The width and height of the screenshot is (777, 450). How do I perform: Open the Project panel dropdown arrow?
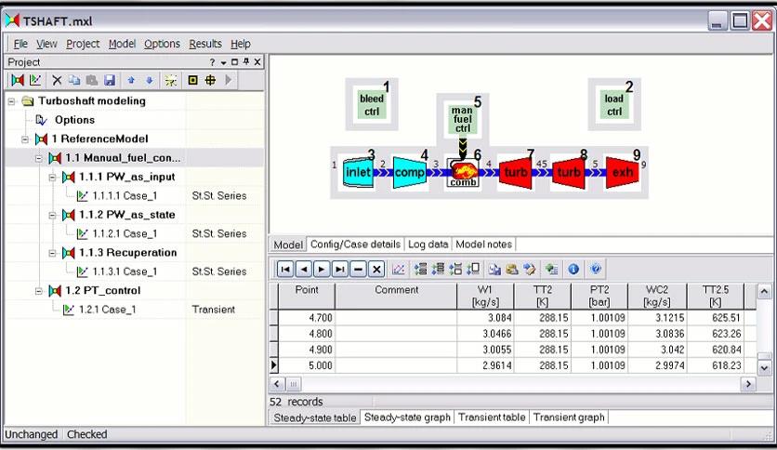pyautogui.click(x=223, y=62)
